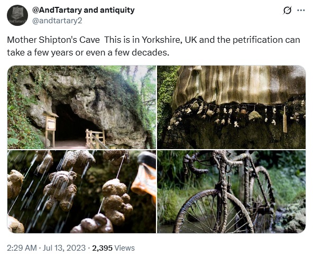The width and height of the screenshot is (313, 257).
Task: Open the AndTartary profile avatar
Action: [17, 15]
